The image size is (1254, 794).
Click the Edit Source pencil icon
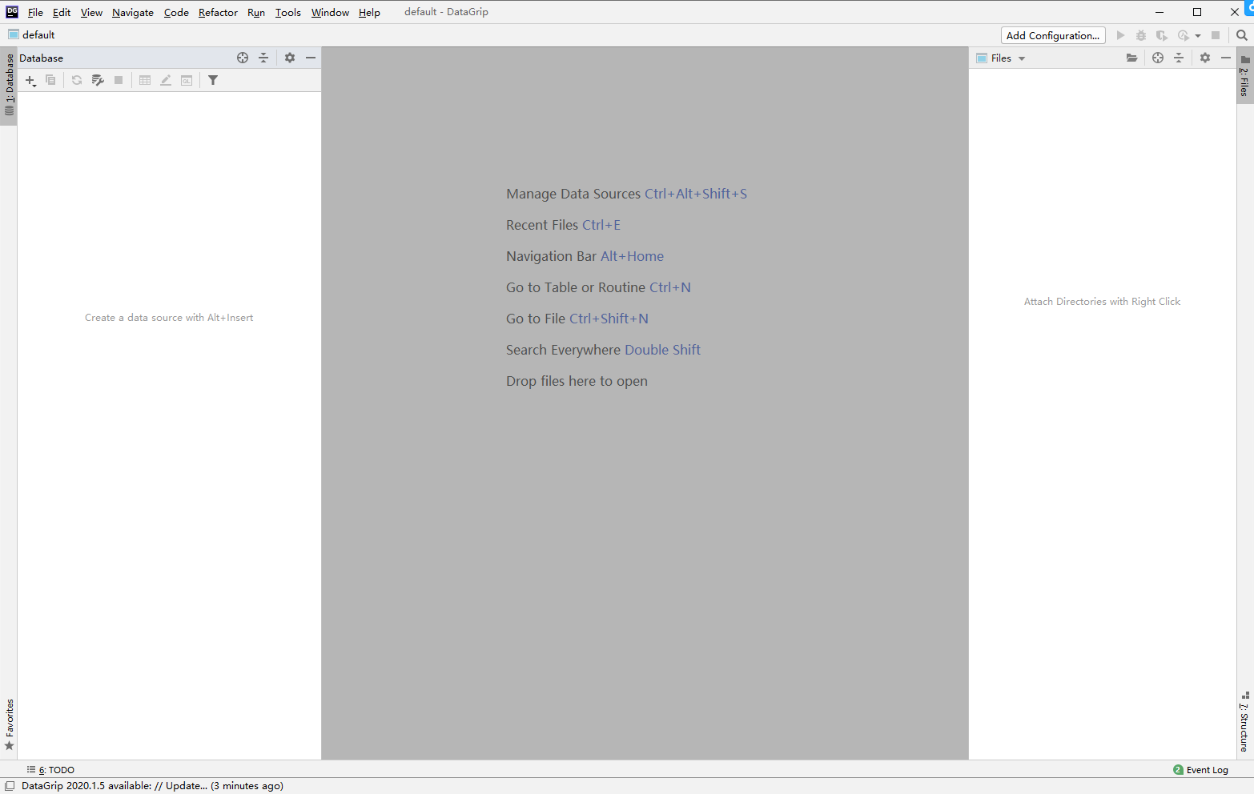[x=166, y=80]
